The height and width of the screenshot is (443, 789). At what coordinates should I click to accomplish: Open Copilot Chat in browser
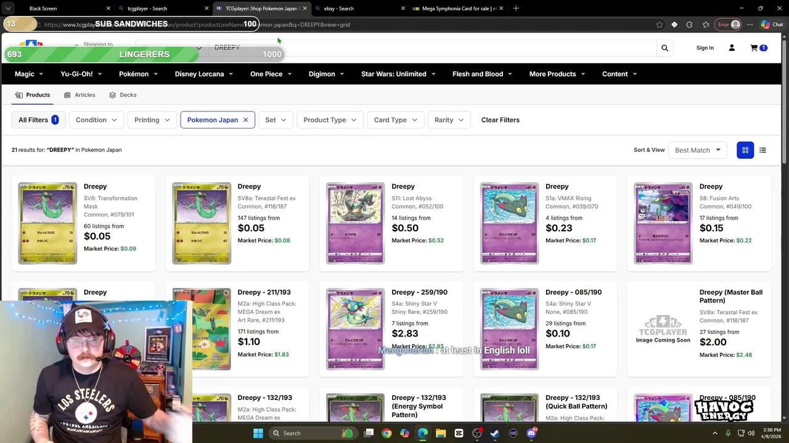(x=774, y=25)
